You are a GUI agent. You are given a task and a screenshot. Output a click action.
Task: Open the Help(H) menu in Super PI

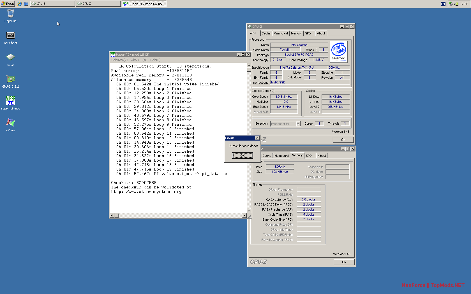click(x=155, y=60)
